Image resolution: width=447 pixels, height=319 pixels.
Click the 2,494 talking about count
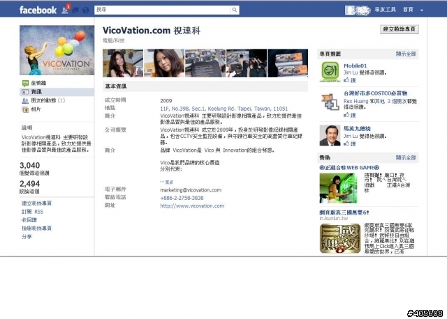click(29, 184)
